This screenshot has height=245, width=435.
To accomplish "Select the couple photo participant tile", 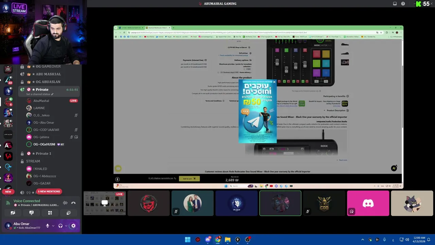I will 192,203.
